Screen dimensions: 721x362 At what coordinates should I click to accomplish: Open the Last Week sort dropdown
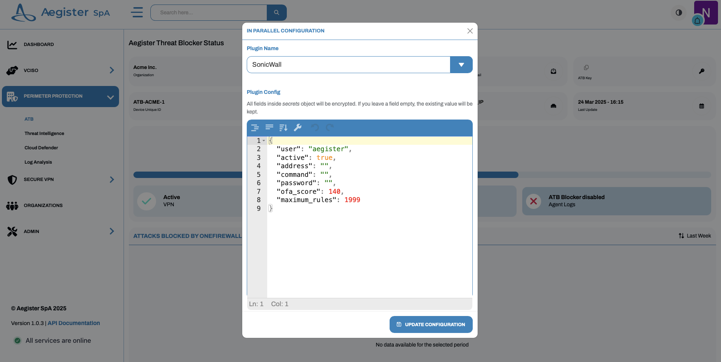(x=695, y=236)
